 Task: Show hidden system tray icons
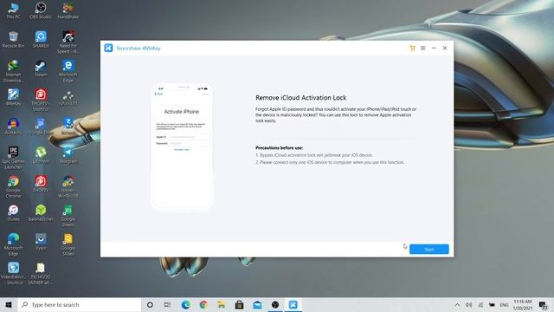point(457,304)
